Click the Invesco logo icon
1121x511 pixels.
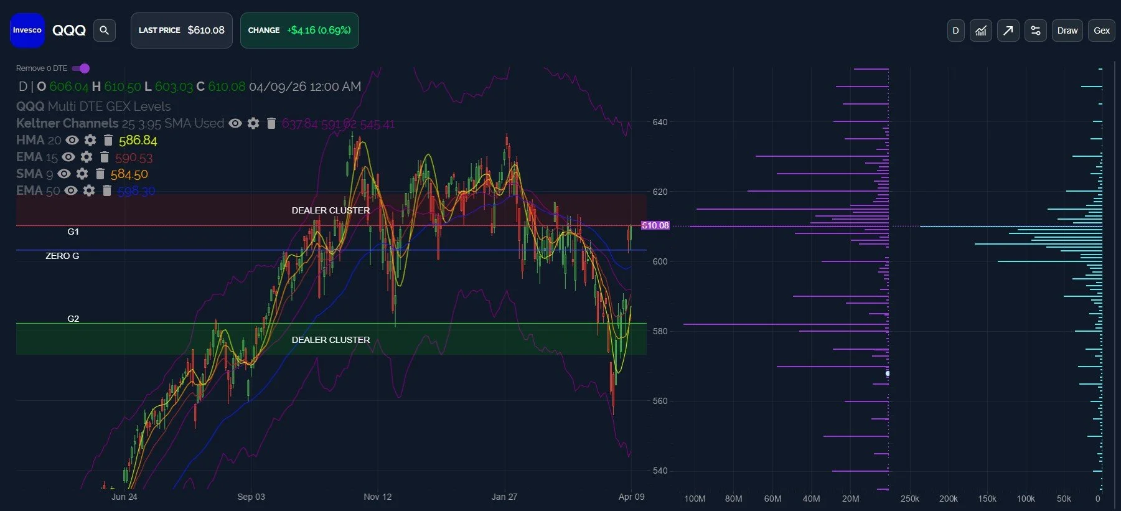pos(27,30)
